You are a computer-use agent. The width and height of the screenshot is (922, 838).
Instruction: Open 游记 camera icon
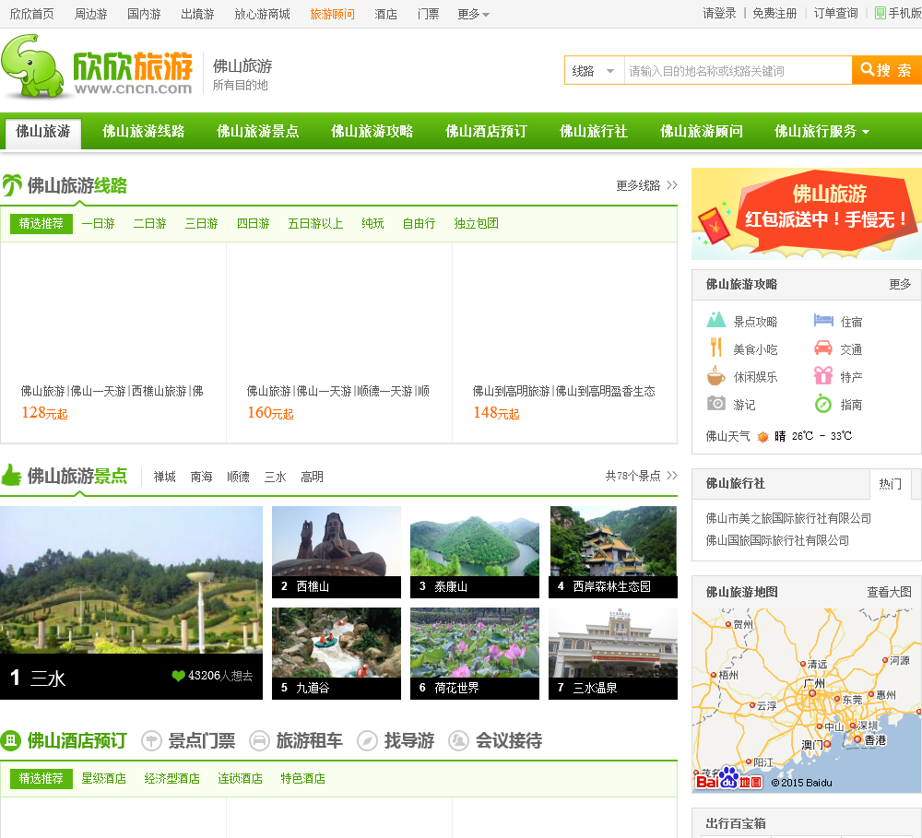pyautogui.click(x=715, y=404)
